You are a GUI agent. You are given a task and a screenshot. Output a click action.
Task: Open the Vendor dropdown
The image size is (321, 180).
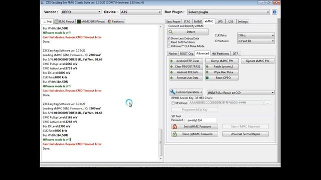(81, 12)
